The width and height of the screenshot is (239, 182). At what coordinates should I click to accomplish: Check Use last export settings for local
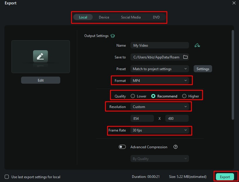(7, 177)
